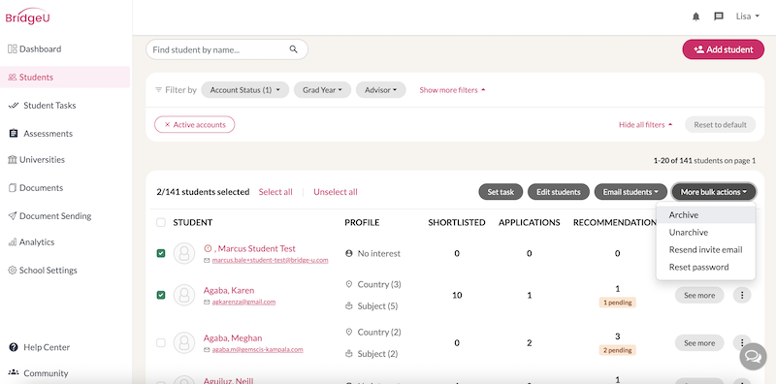Click See more for Agaba, Karen

pyautogui.click(x=699, y=296)
